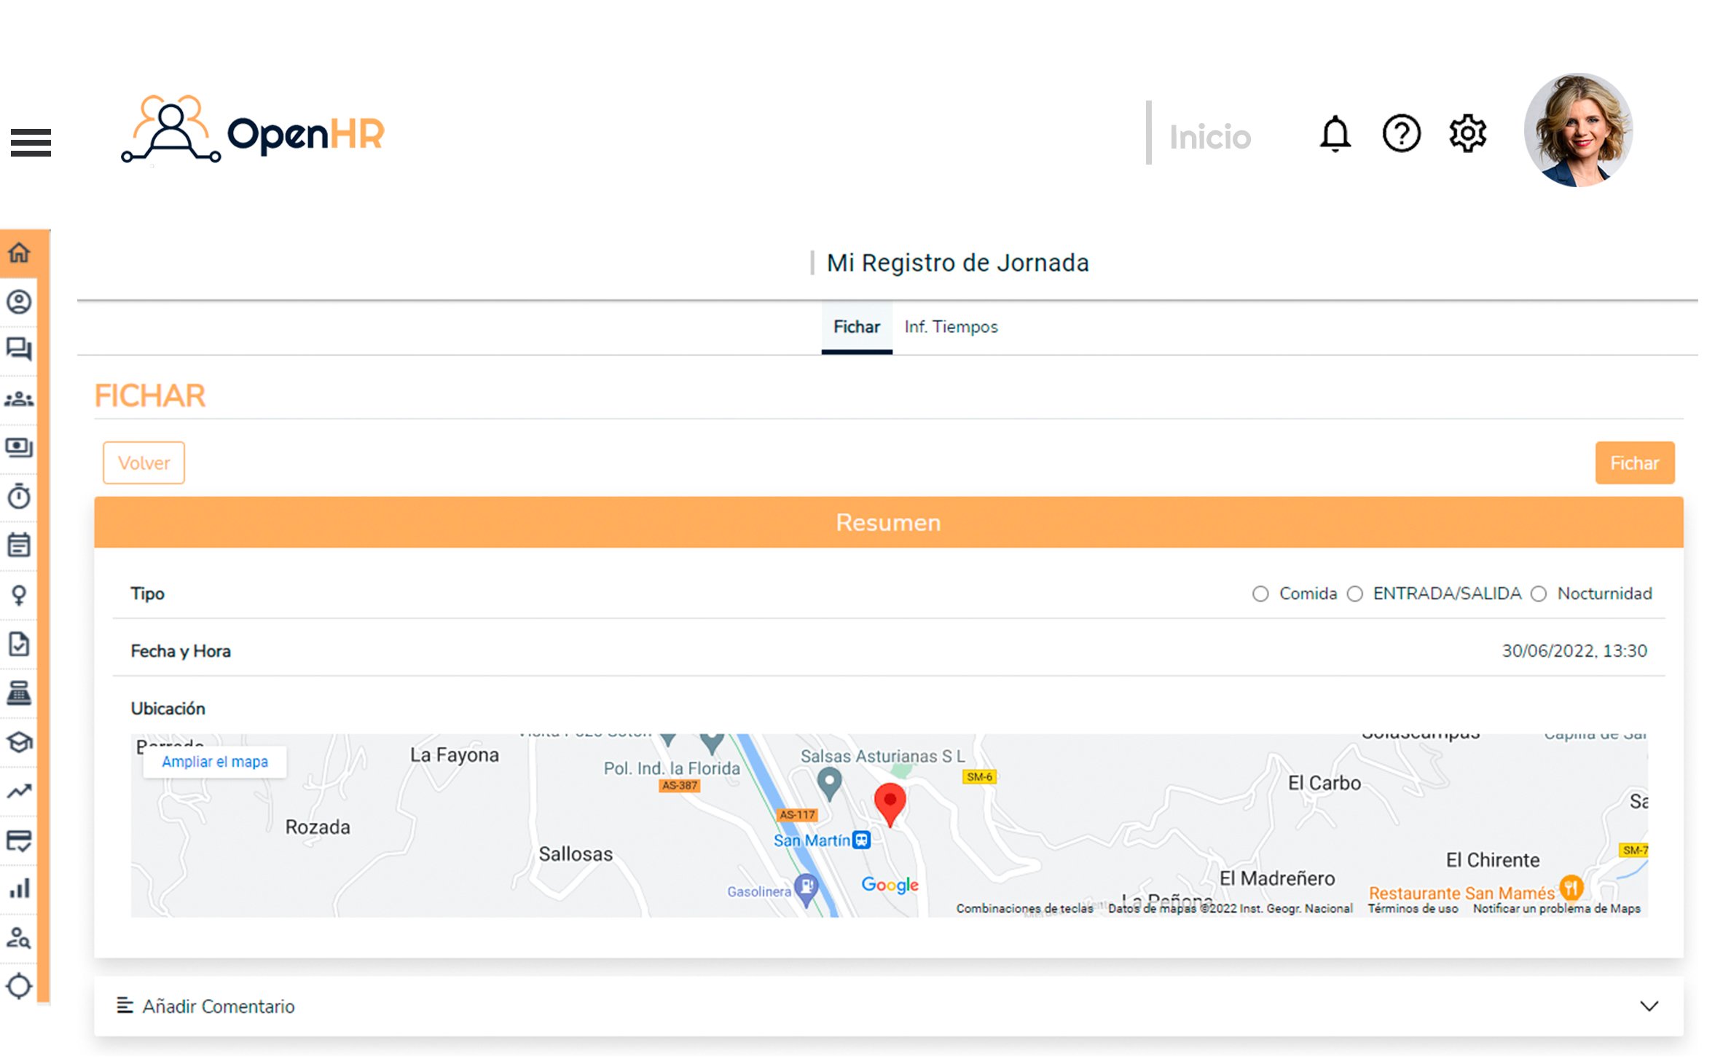Open the card checkmark sidebar icon
The width and height of the screenshot is (1715, 1064).
pyautogui.click(x=19, y=840)
